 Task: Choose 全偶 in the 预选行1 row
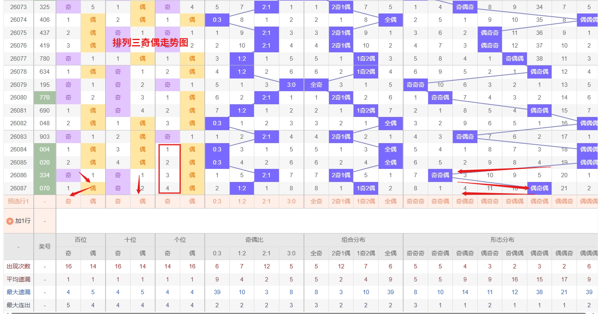390,201
